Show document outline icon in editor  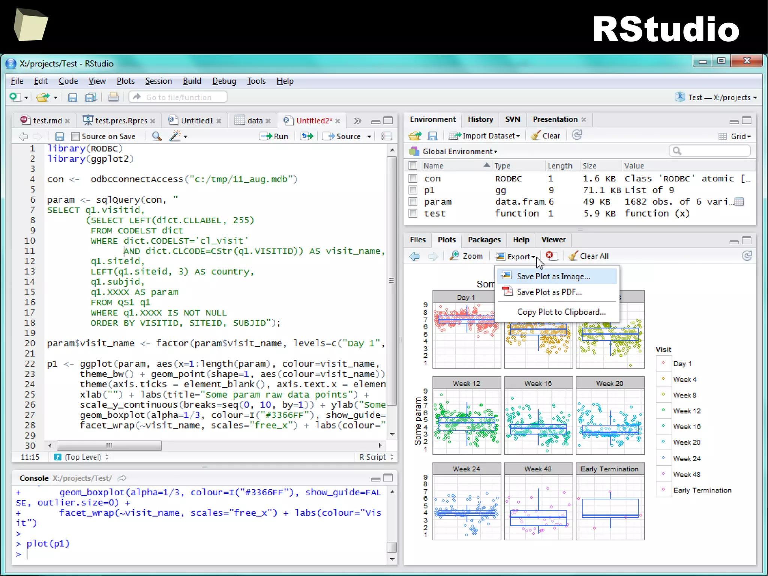coord(386,136)
